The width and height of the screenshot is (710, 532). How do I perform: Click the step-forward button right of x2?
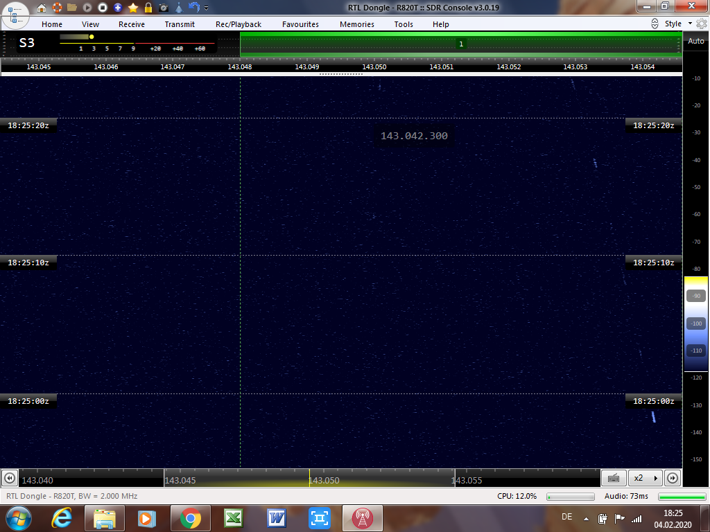point(673,478)
